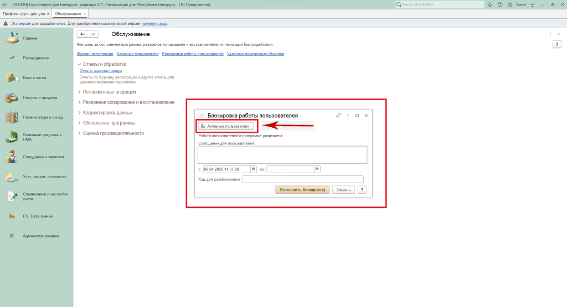
Task: Collapse the Отчеты и обработки section
Action: pyautogui.click(x=79, y=64)
